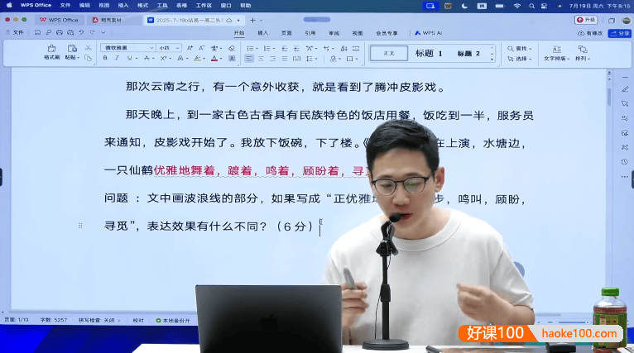Image resolution: width=634 pixels, height=353 pixels.
Task: Click the cloud sync icon on document tab
Action: pyautogui.click(x=229, y=20)
